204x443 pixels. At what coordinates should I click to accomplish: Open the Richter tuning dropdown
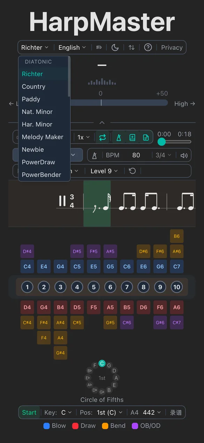(x=35, y=47)
